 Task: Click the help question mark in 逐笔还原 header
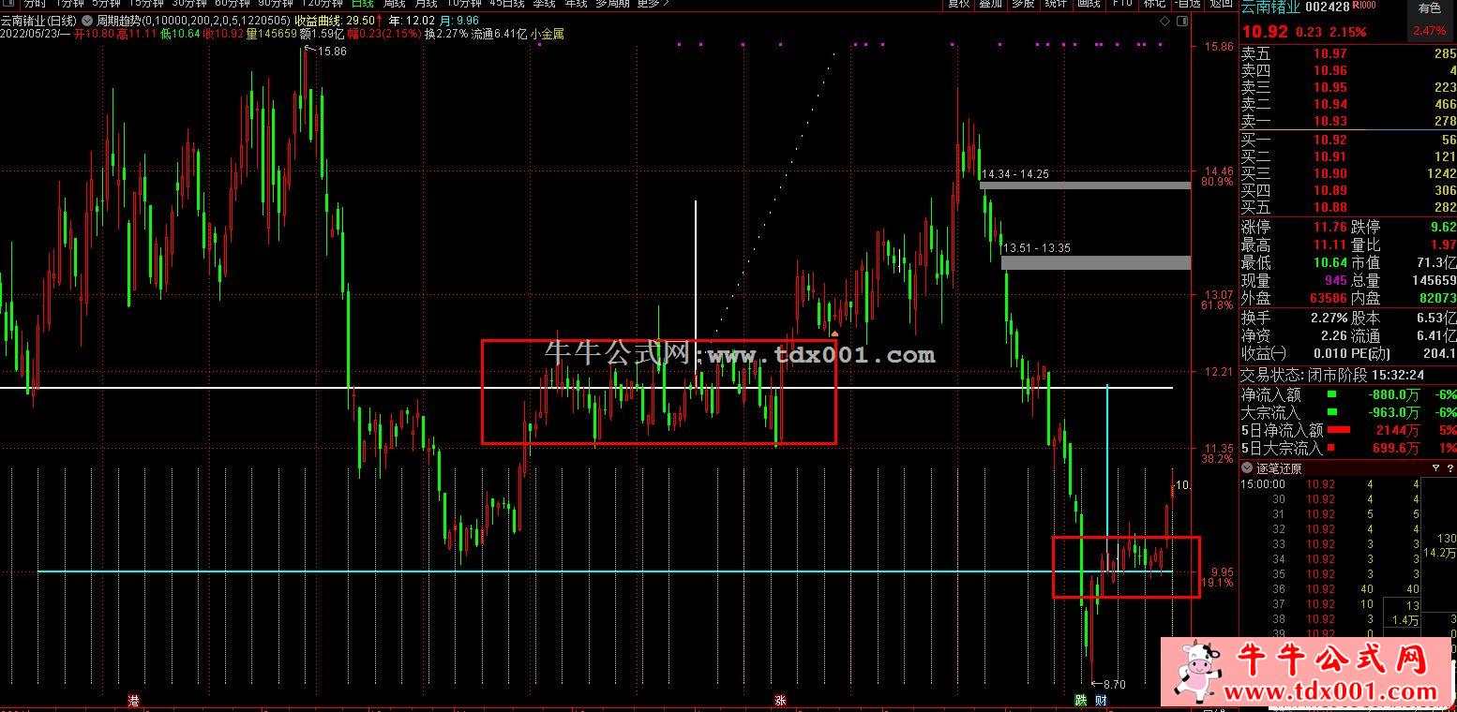pyautogui.click(x=1450, y=467)
